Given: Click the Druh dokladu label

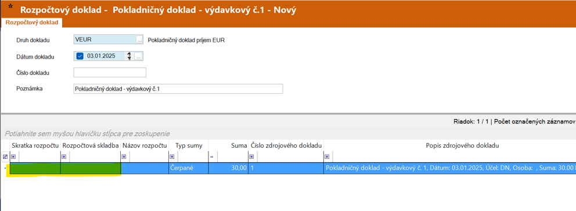Looking at the screenshot, I should 33,40.
